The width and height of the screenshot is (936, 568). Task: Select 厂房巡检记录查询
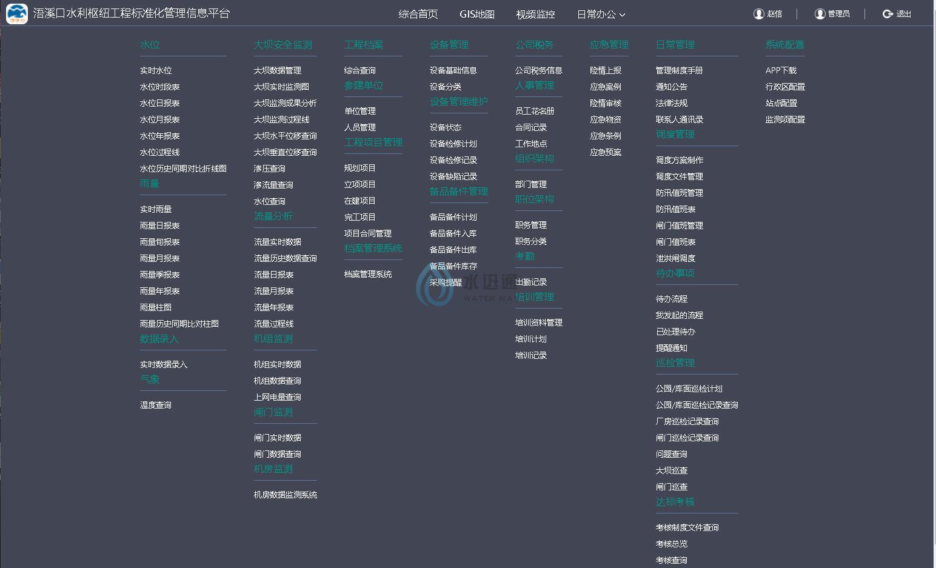(x=687, y=421)
